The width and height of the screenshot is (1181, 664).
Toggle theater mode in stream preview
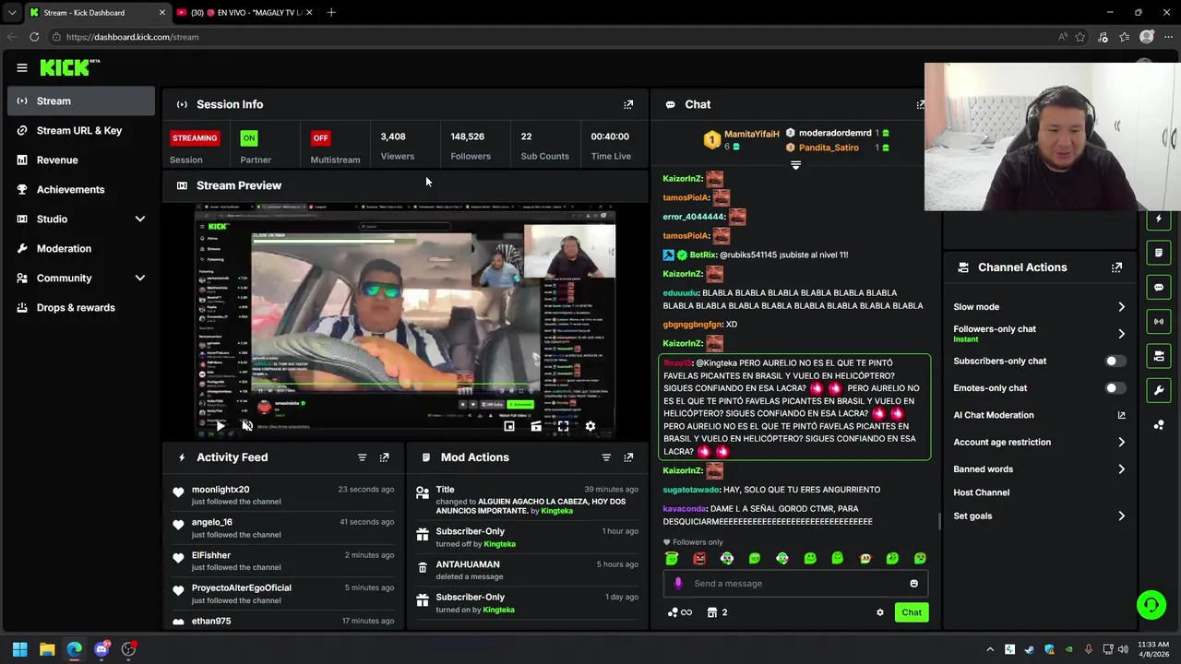(536, 426)
